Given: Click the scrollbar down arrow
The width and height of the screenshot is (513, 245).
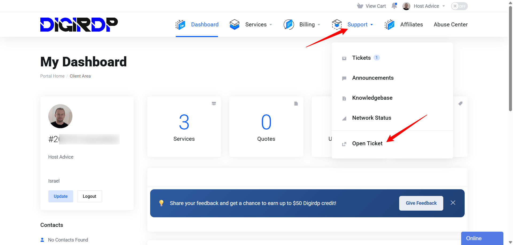Looking at the screenshot, I should [510, 242].
